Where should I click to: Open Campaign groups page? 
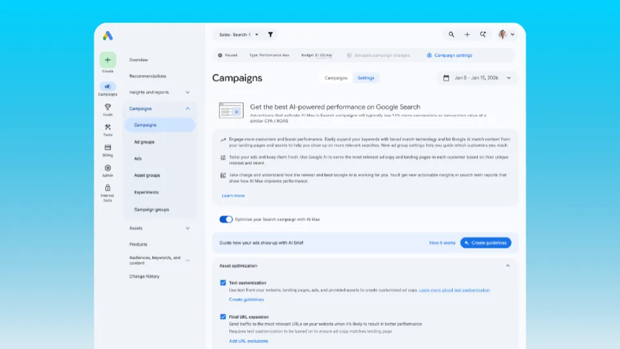pos(151,209)
